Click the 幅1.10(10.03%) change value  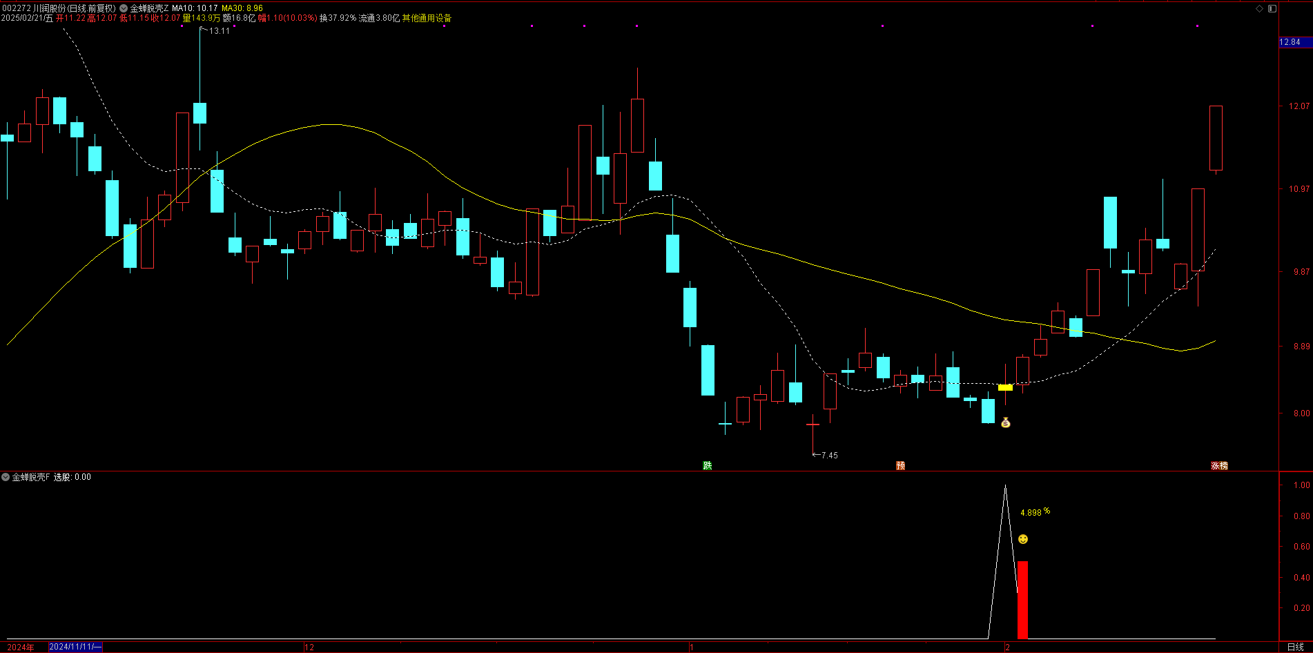click(288, 18)
